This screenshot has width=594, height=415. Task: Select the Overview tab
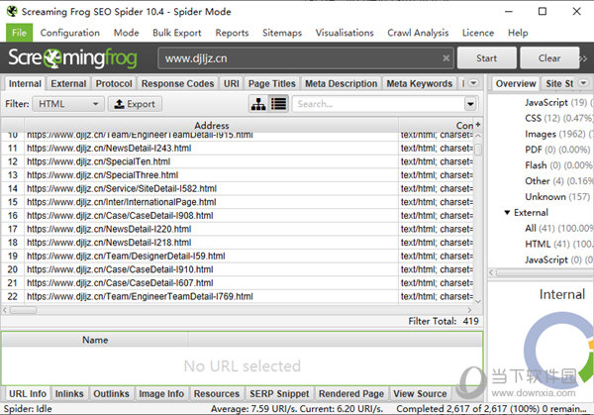coord(516,83)
